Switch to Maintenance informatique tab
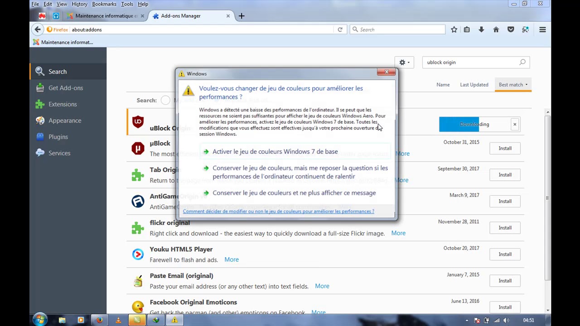 click(x=106, y=16)
